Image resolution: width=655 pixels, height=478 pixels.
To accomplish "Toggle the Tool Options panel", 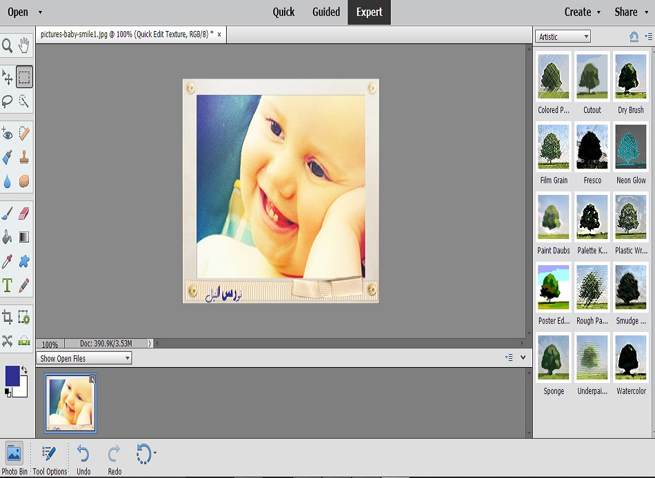I will click(50, 458).
